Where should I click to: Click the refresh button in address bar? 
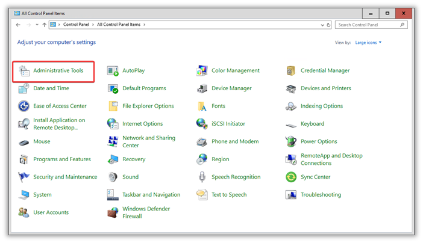click(x=329, y=25)
